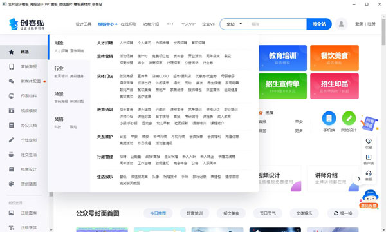Screen dimensions: 386x232
Task: Open 设计工具 in top navigation
Action: [84, 24]
